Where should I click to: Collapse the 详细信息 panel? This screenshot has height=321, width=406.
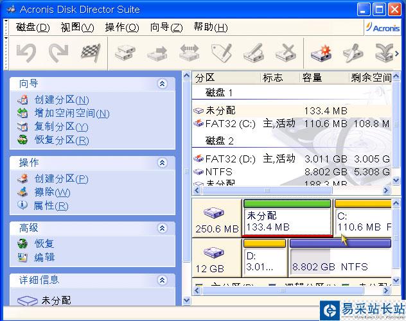(x=163, y=280)
